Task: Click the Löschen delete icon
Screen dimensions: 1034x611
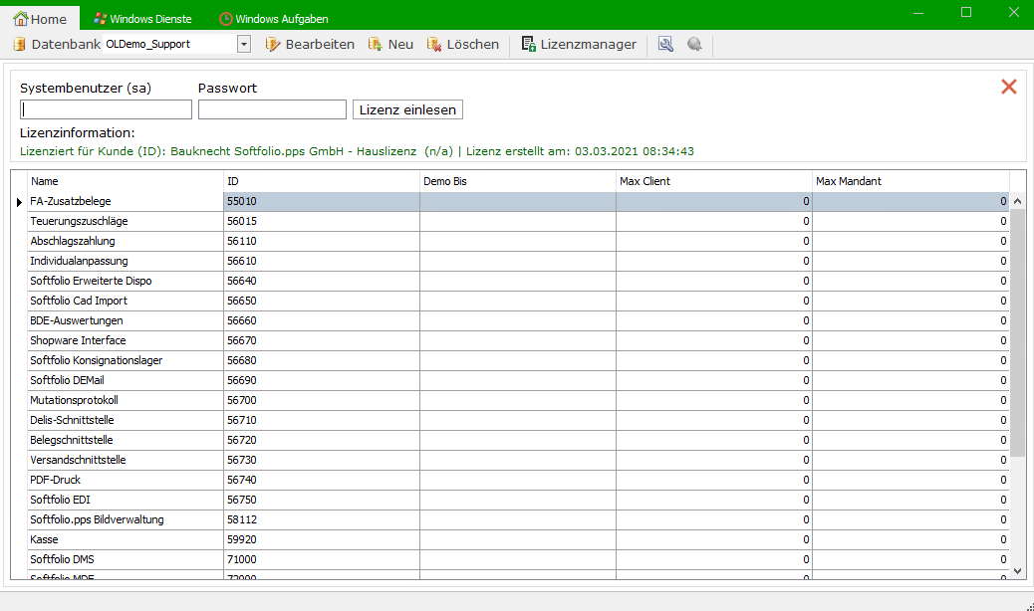Action: pos(434,45)
